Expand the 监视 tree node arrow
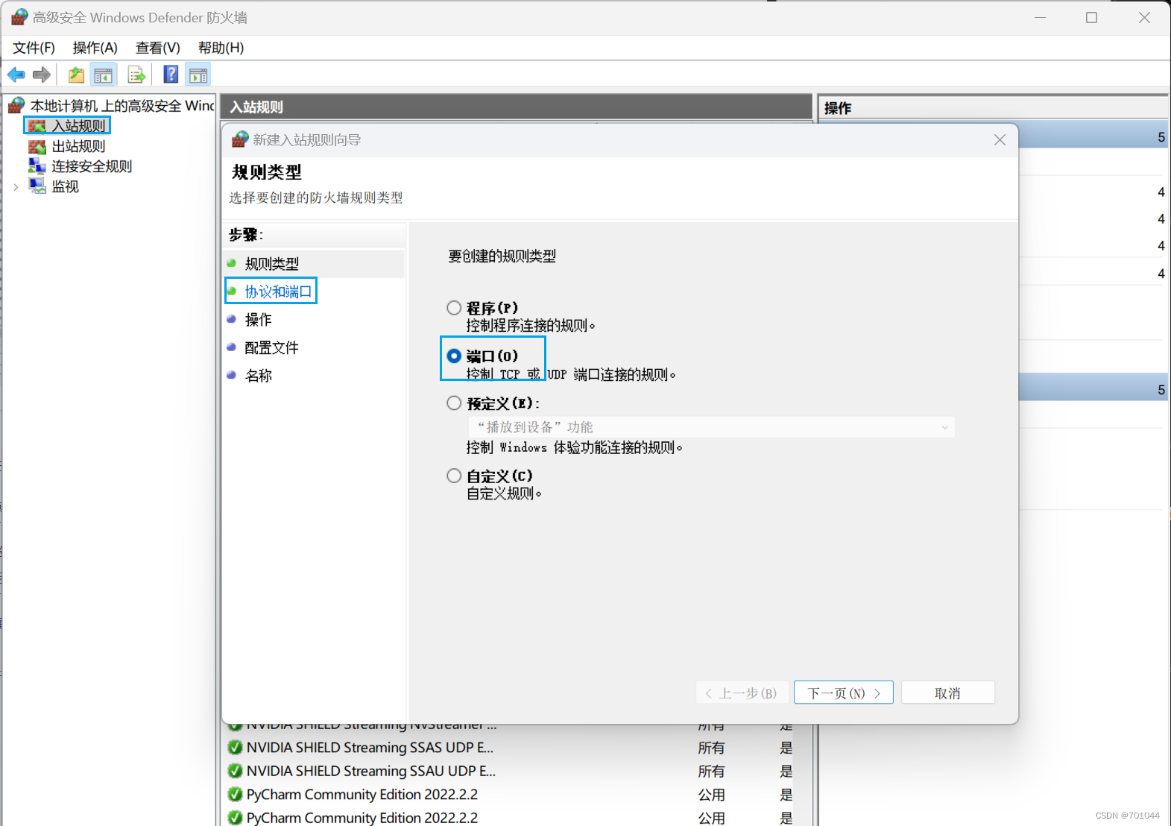Screen dimensions: 1171x826 pyautogui.click(x=16, y=187)
